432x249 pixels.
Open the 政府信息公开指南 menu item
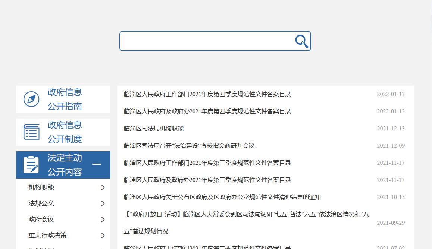65,99
